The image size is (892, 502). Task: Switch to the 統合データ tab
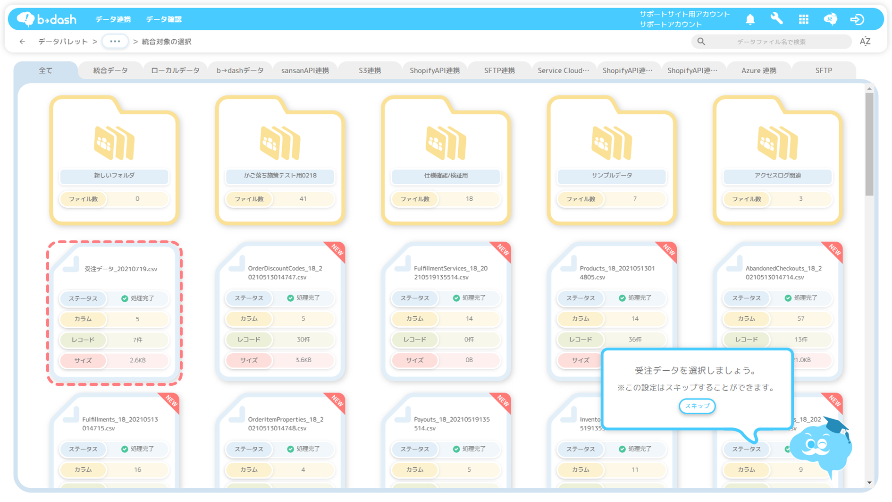(110, 70)
